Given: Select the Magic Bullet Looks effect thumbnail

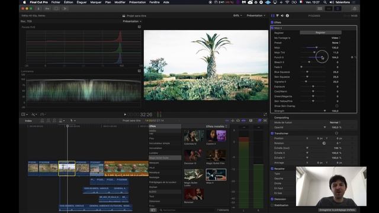Looking at the screenshot, I should 194,175.
